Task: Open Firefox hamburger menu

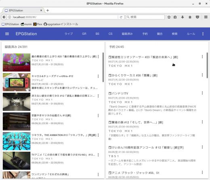Action: click(x=206, y=17)
